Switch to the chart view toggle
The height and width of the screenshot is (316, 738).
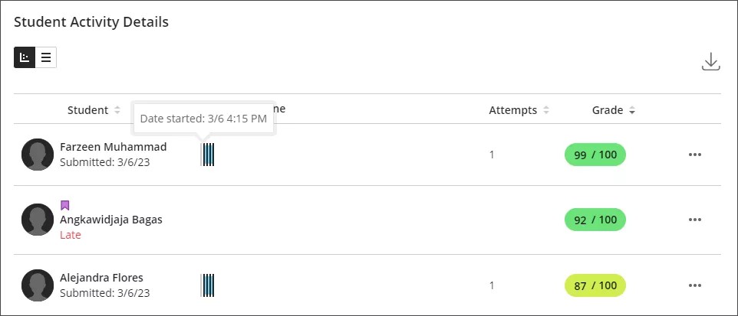[x=25, y=57]
